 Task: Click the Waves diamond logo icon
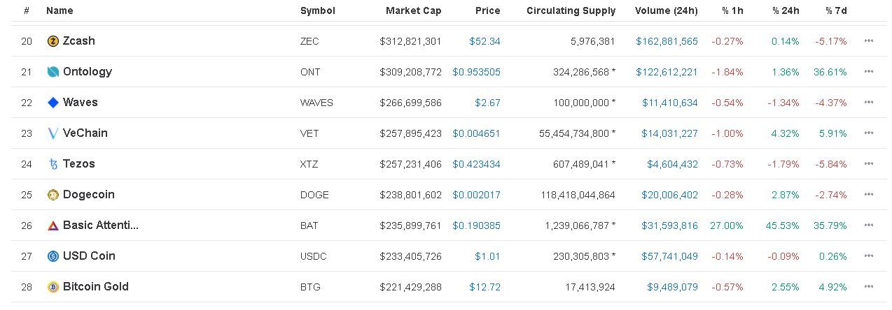point(53,103)
